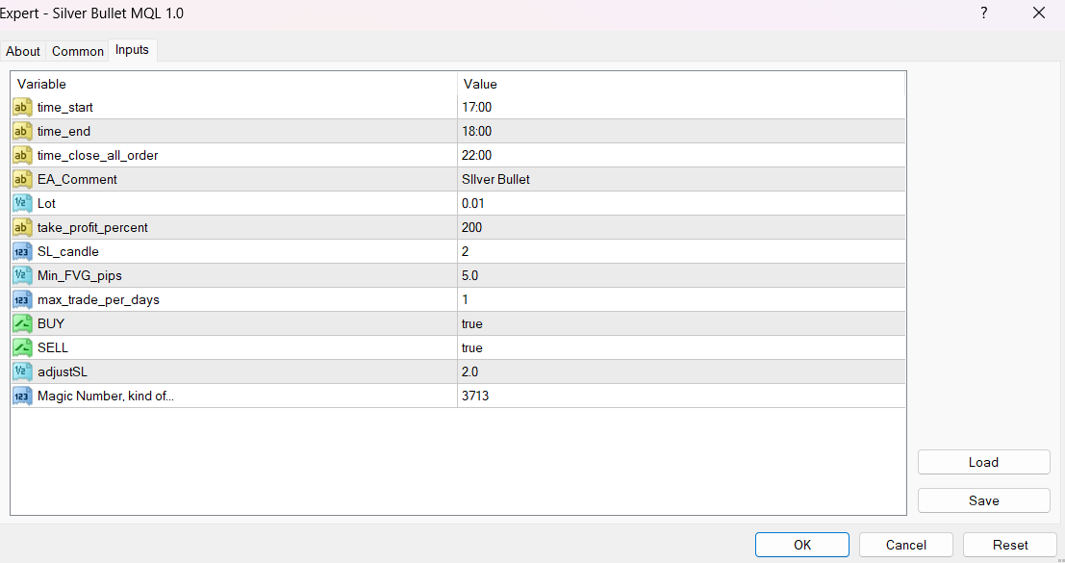Click the ab icon next to EA_Comment

point(21,179)
